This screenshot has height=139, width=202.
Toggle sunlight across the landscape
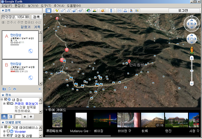click(95, 11)
